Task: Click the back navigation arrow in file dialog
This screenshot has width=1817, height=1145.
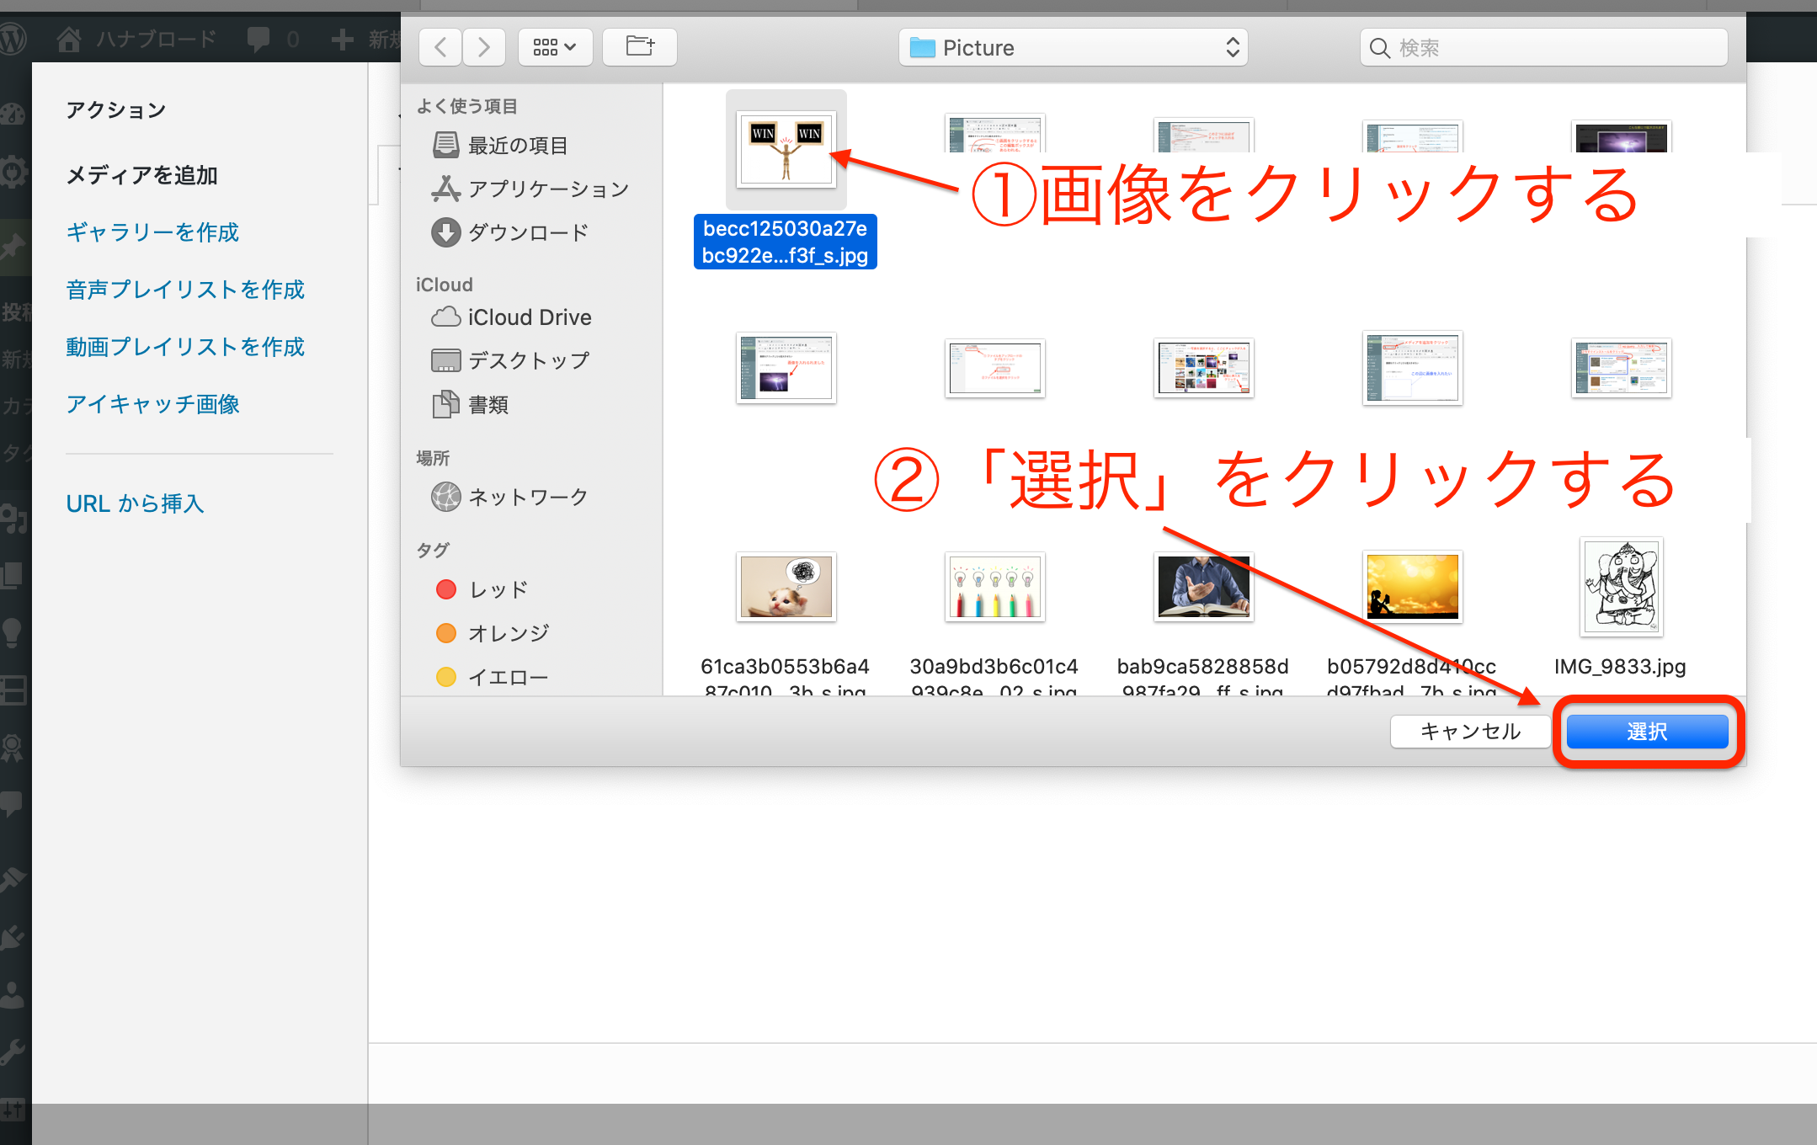Action: pos(440,47)
